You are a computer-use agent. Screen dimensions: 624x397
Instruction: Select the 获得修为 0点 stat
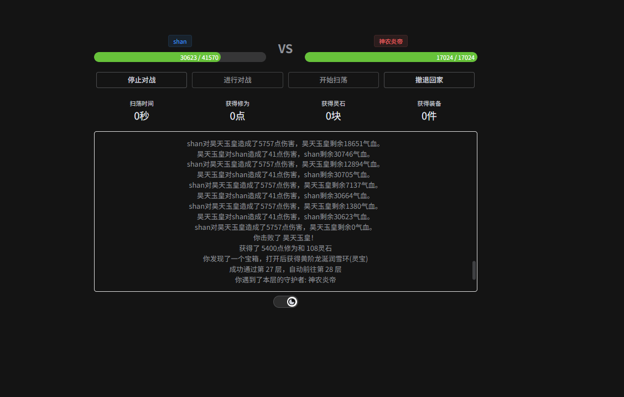tap(237, 111)
